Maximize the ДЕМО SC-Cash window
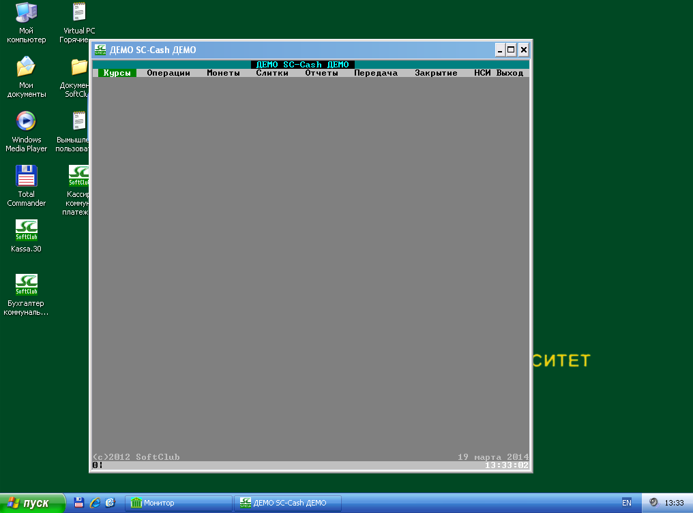693x513 pixels. click(x=511, y=50)
